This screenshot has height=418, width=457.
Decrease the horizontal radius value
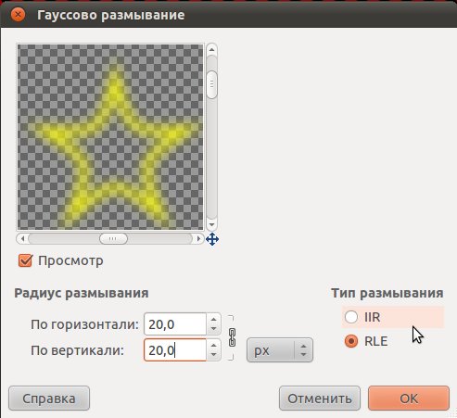(213, 329)
